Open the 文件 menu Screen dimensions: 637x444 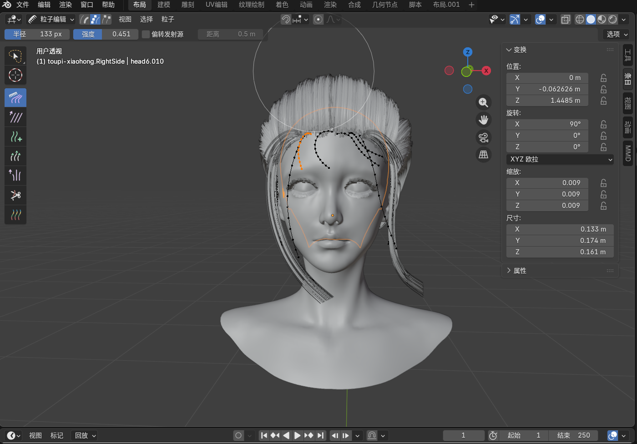(22, 5)
